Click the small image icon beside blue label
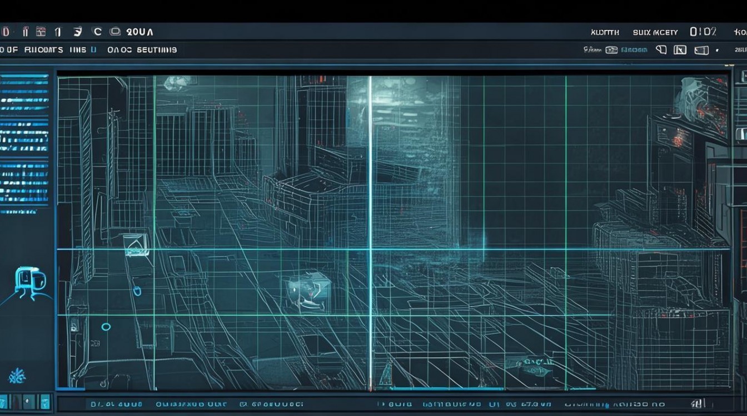The height and width of the screenshot is (416, 747). 611,50
